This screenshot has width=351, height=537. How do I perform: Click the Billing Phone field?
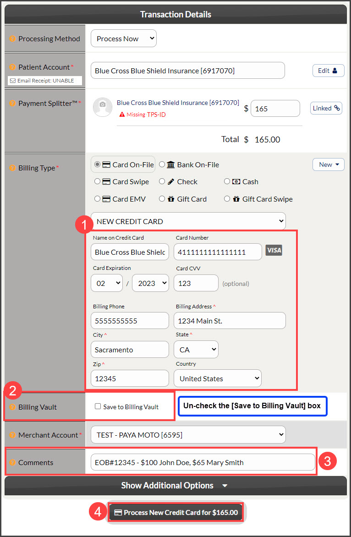(x=130, y=321)
